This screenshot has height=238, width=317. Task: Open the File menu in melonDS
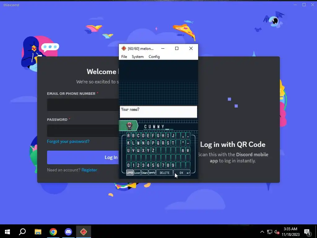[x=124, y=57]
